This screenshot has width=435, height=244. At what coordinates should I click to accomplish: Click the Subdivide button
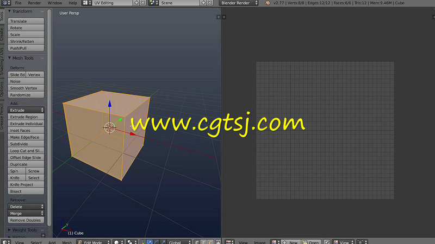26,144
